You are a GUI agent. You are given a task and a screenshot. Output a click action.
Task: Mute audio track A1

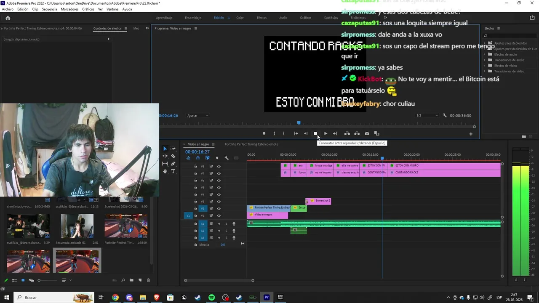[x=219, y=223]
